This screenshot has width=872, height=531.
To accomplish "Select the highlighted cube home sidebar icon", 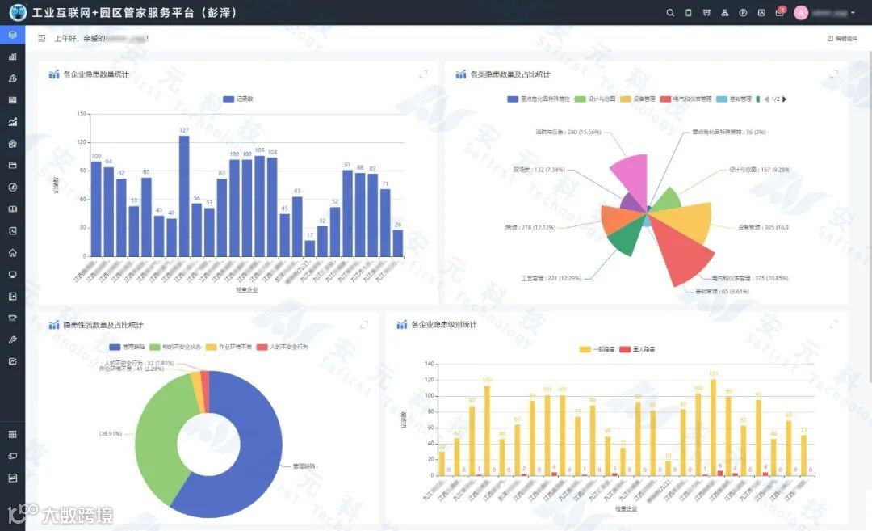I will tap(12, 35).
